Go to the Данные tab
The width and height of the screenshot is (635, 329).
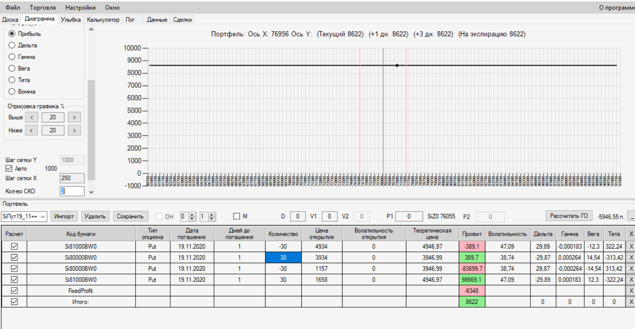point(157,19)
